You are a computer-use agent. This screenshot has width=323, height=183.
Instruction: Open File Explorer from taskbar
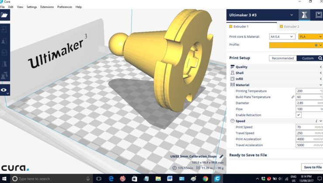(x=158, y=179)
